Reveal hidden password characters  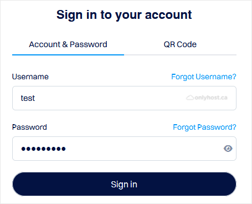(228, 149)
